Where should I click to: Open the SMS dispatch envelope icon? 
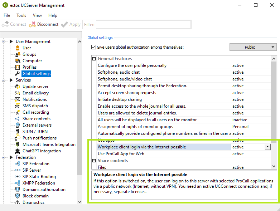[x=18, y=106]
